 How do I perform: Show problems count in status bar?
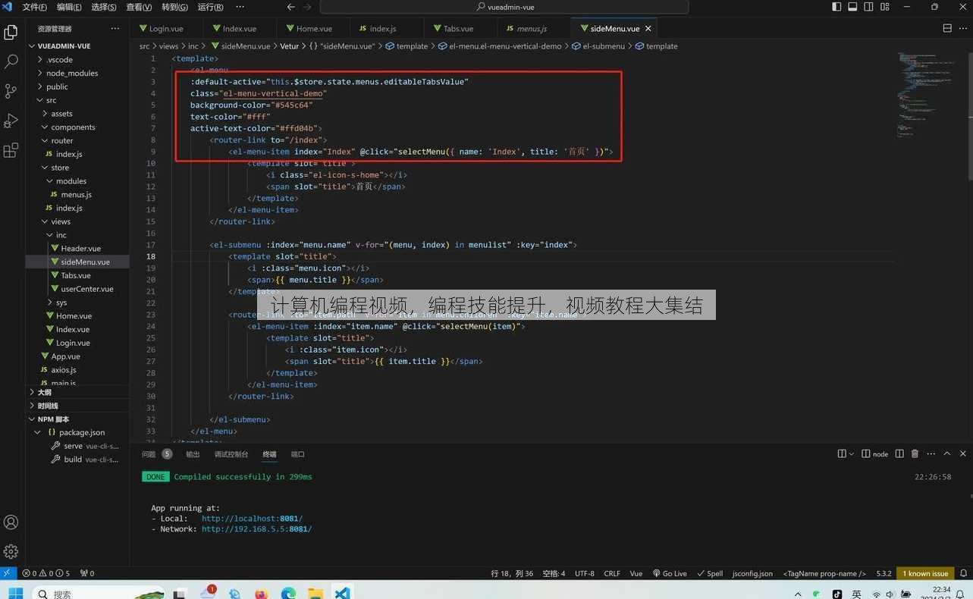[x=46, y=573]
